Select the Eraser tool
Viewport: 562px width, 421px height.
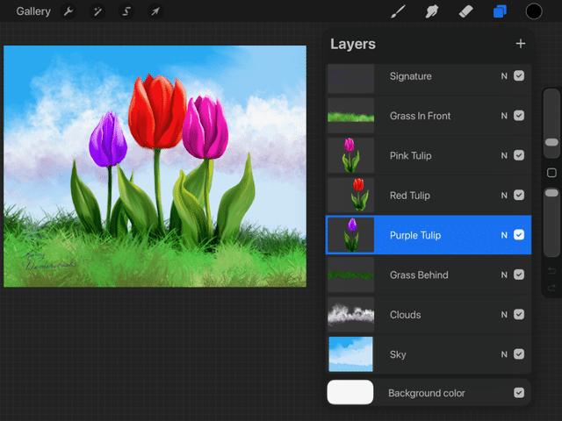click(x=466, y=11)
